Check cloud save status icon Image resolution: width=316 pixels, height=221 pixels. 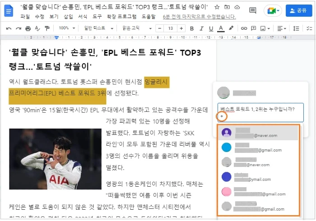pyautogui.click(x=237, y=7)
